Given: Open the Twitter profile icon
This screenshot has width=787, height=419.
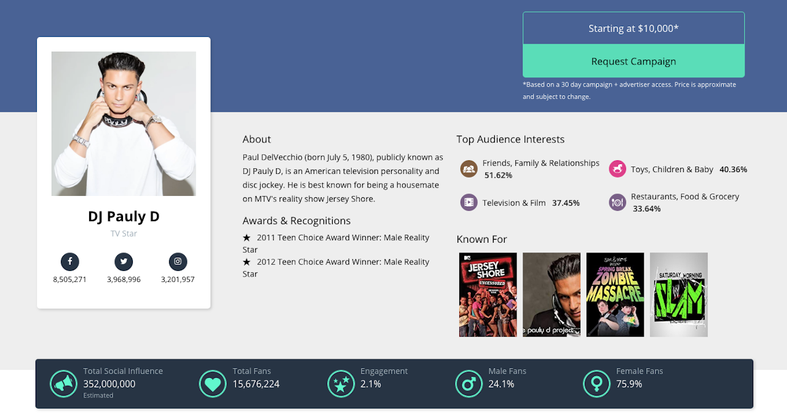Looking at the screenshot, I should (124, 262).
